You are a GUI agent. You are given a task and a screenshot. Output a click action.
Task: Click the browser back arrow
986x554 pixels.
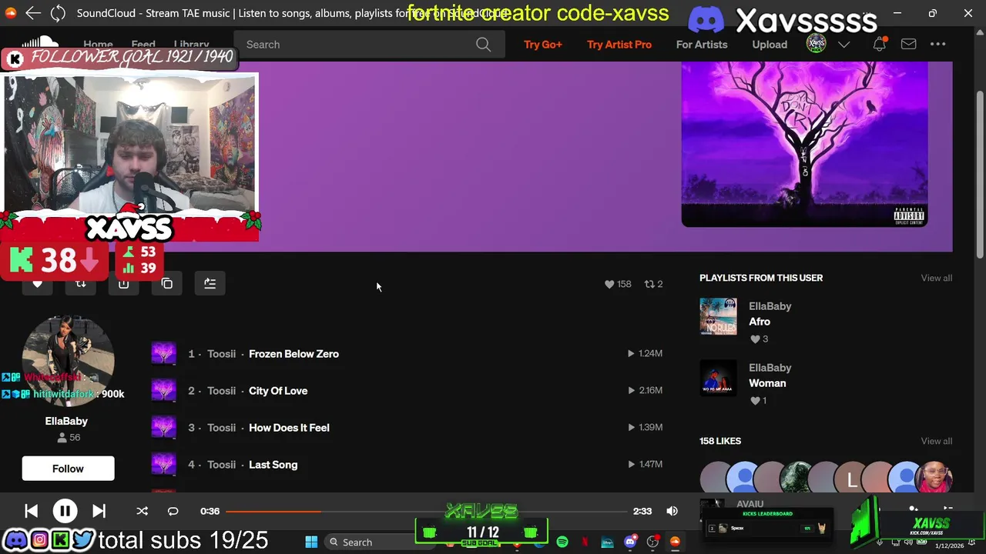(33, 13)
